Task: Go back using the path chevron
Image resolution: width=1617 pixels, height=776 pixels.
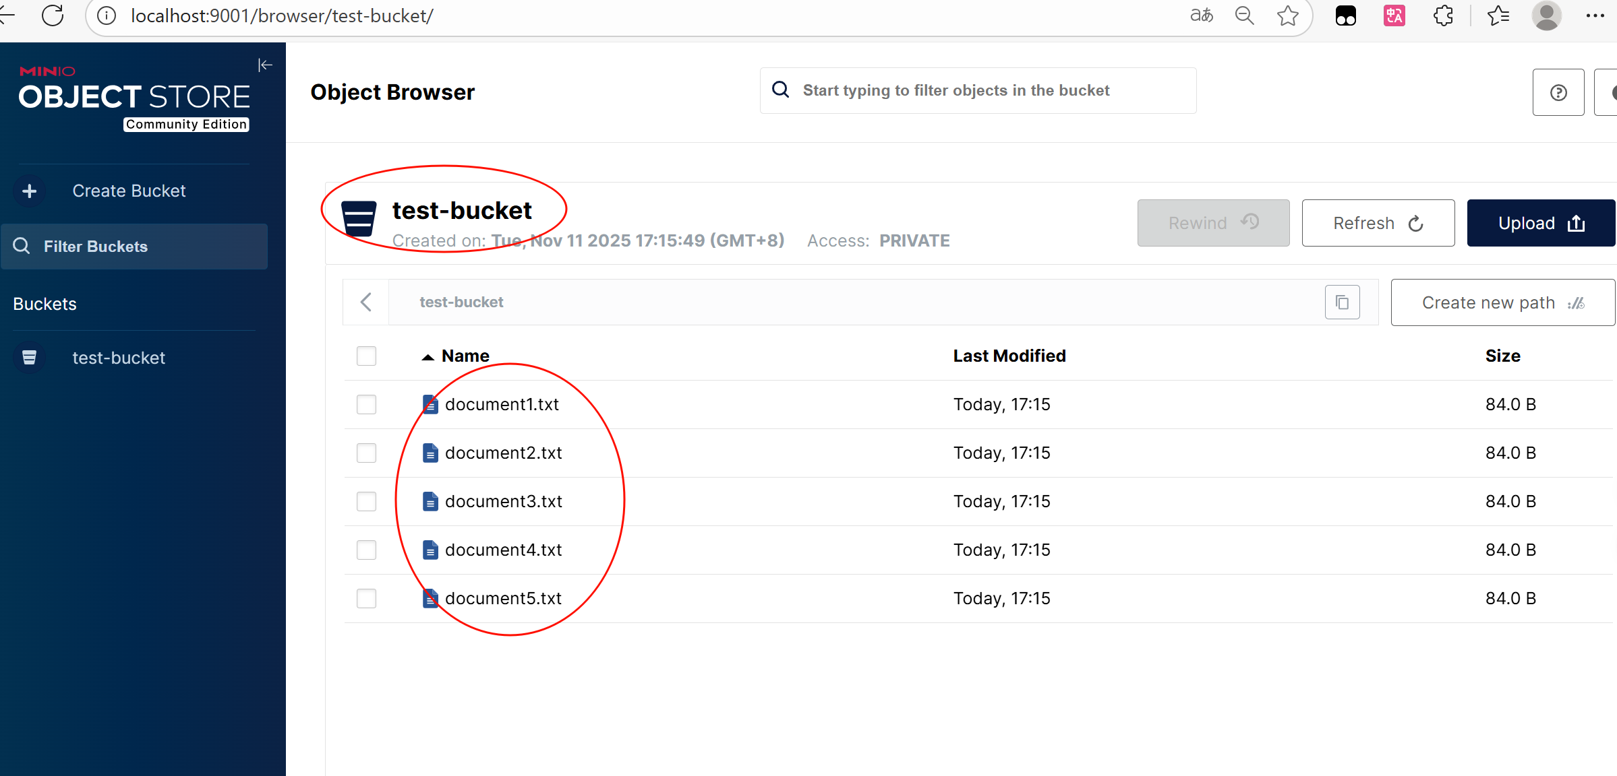Action: [x=366, y=302]
